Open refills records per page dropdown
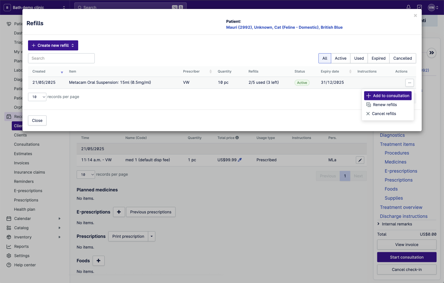Screen dimensions: 444x283 click(x=37, y=97)
